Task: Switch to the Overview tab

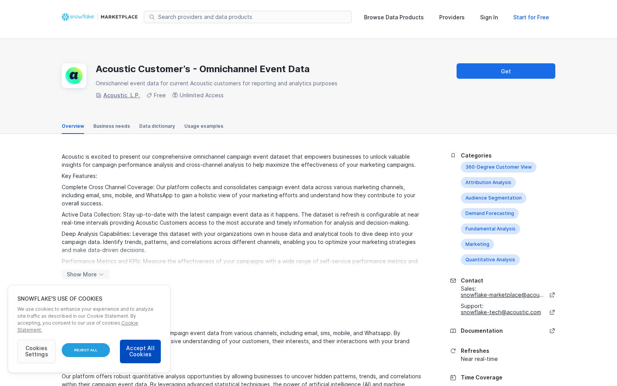Action: [x=73, y=126]
